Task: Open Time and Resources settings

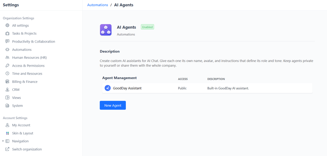Action: [27, 73]
